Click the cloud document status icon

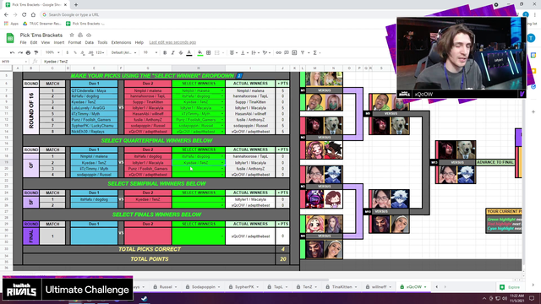click(x=89, y=35)
